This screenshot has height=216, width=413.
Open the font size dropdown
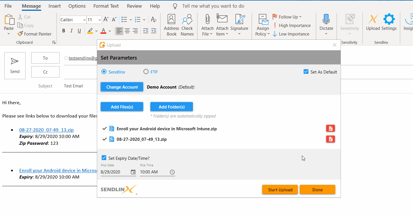(x=100, y=20)
